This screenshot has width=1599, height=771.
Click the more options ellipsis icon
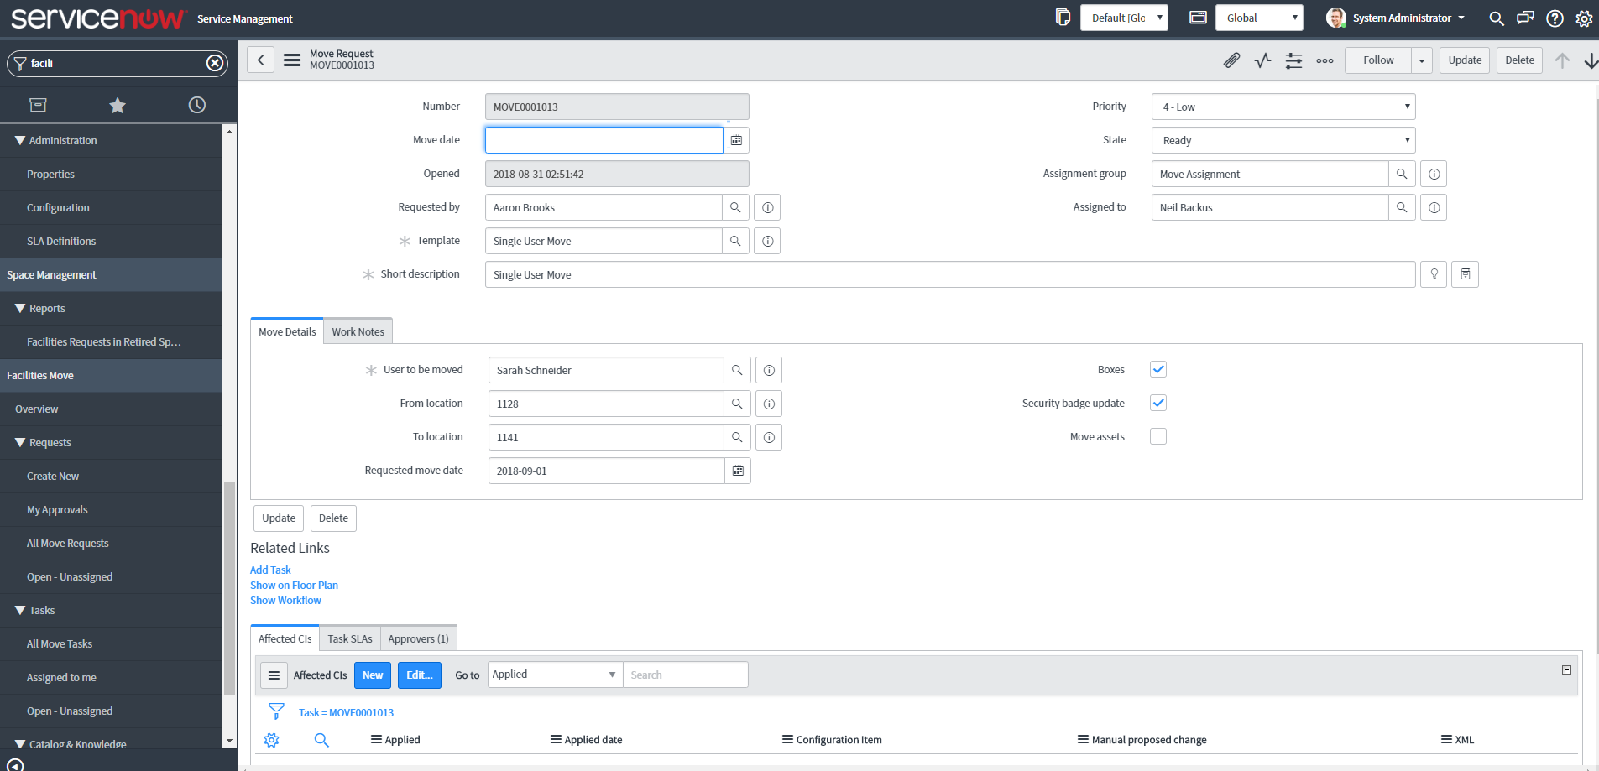pyautogui.click(x=1325, y=60)
